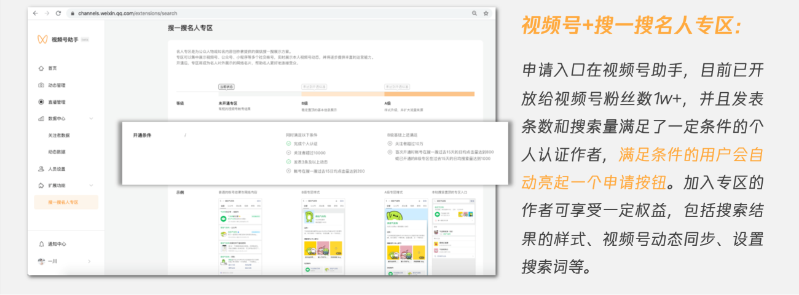Click the bell icon beside 通知中心
The height and width of the screenshot is (295, 799).
point(41,244)
